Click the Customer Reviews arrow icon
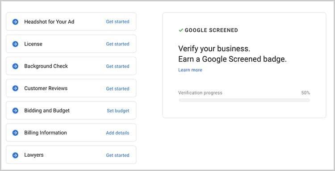The width and height of the screenshot is (335, 171). [15, 88]
